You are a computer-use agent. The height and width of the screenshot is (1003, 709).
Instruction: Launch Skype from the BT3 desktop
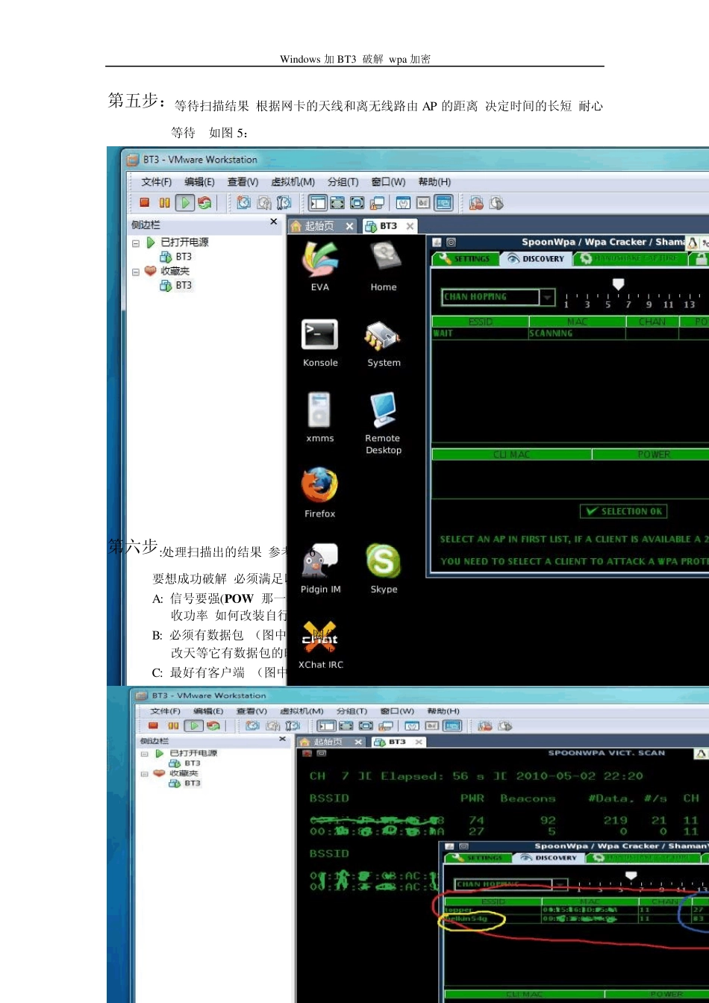[x=384, y=569]
